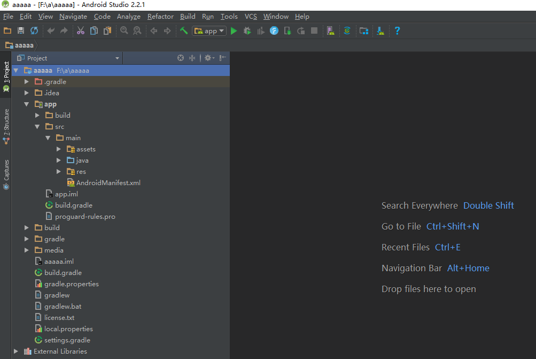Click the Back navigation arrow

point(154,31)
